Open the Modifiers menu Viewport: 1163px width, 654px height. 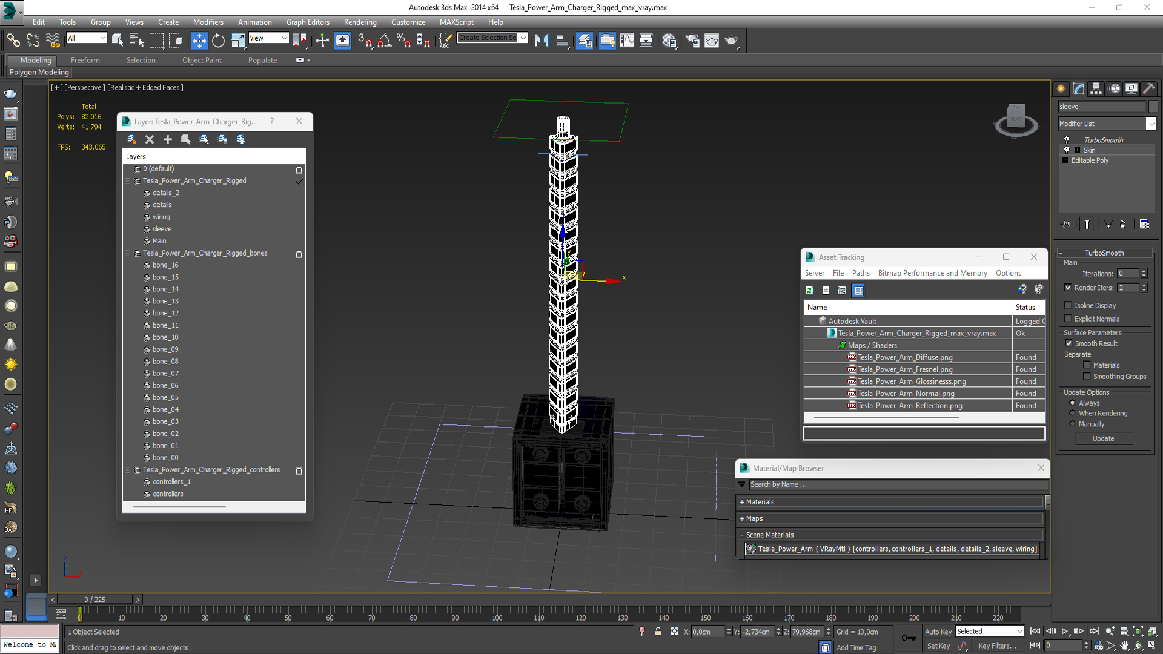[208, 22]
